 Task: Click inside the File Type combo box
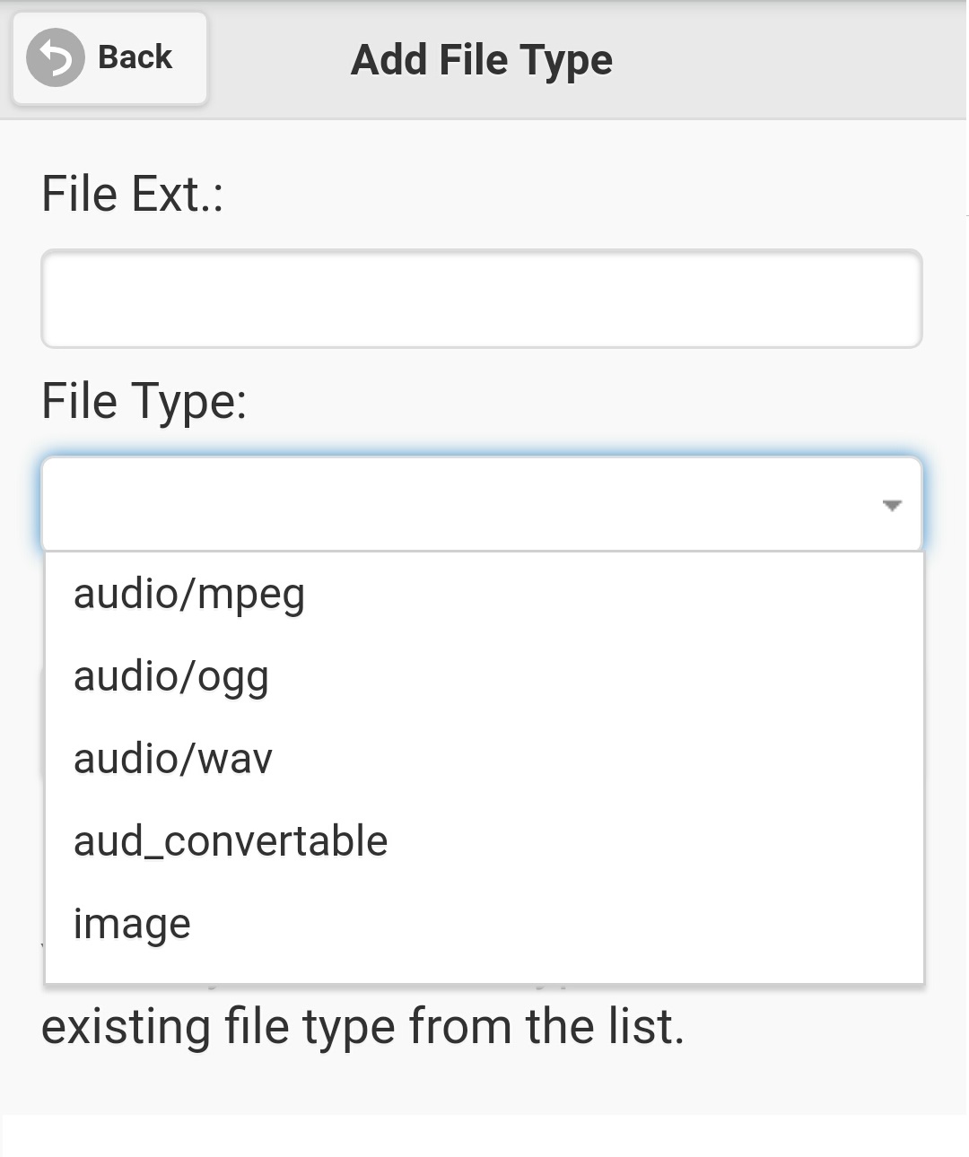449,504
